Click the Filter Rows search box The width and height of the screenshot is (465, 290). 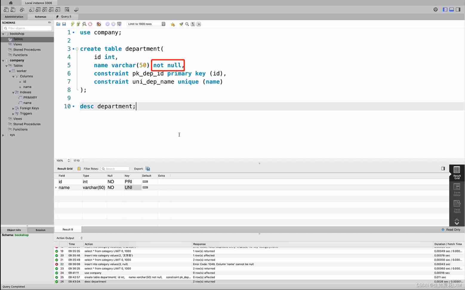click(115, 169)
